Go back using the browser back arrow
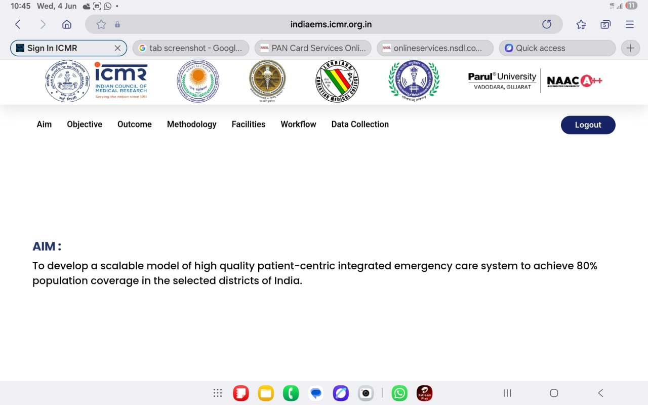This screenshot has height=405, width=648. point(18,24)
